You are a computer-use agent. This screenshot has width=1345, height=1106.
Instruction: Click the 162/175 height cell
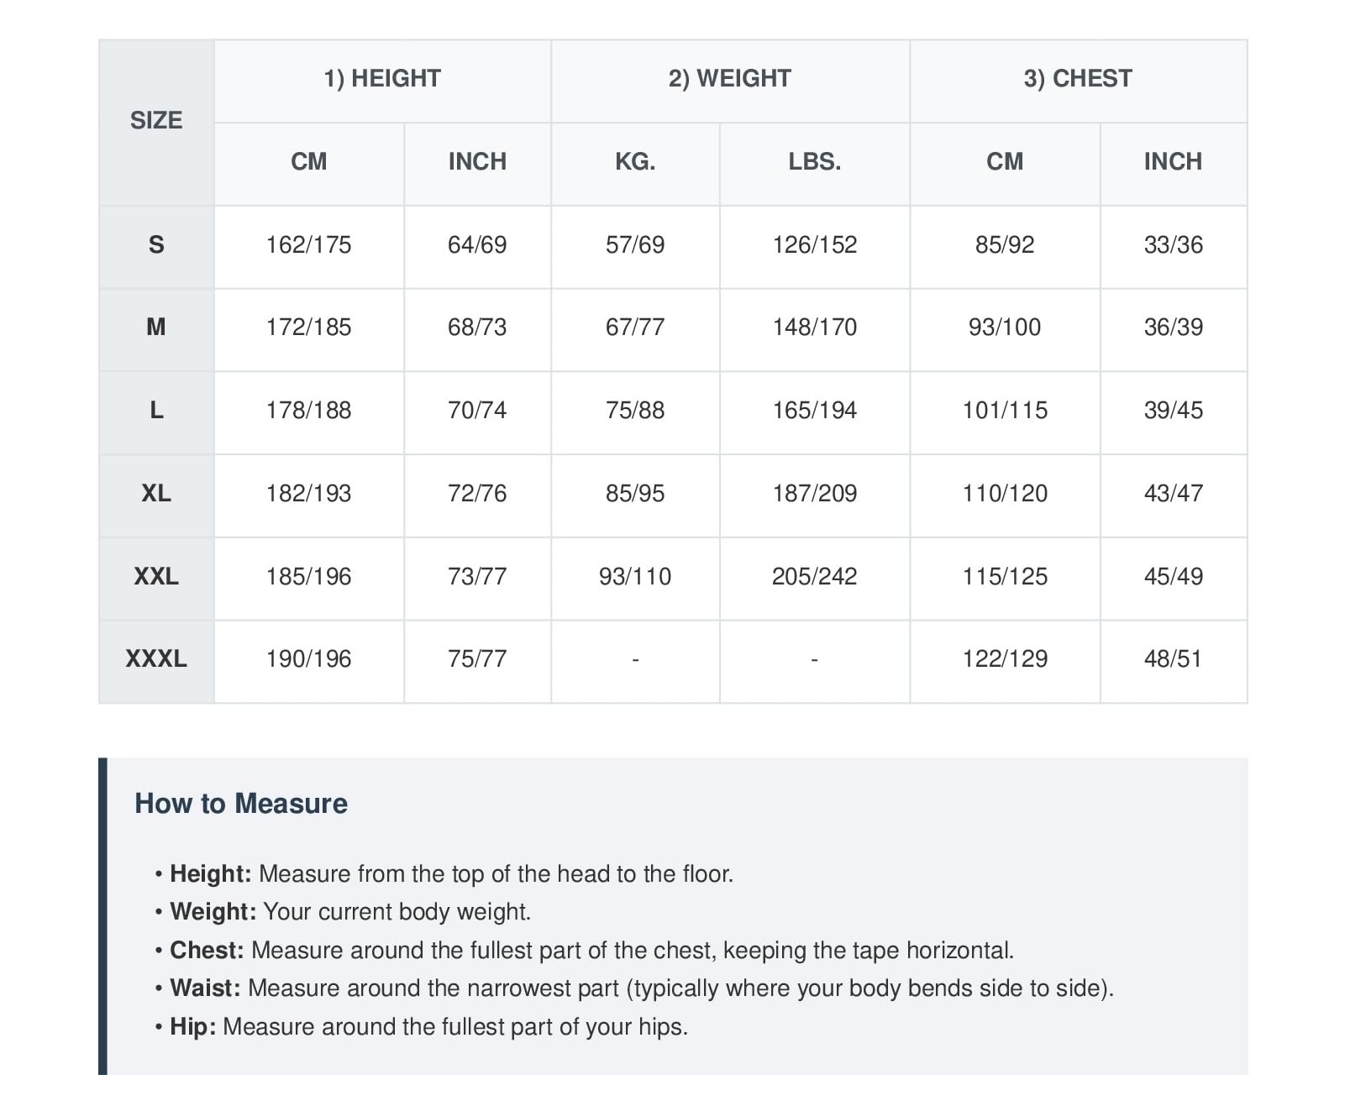point(309,247)
